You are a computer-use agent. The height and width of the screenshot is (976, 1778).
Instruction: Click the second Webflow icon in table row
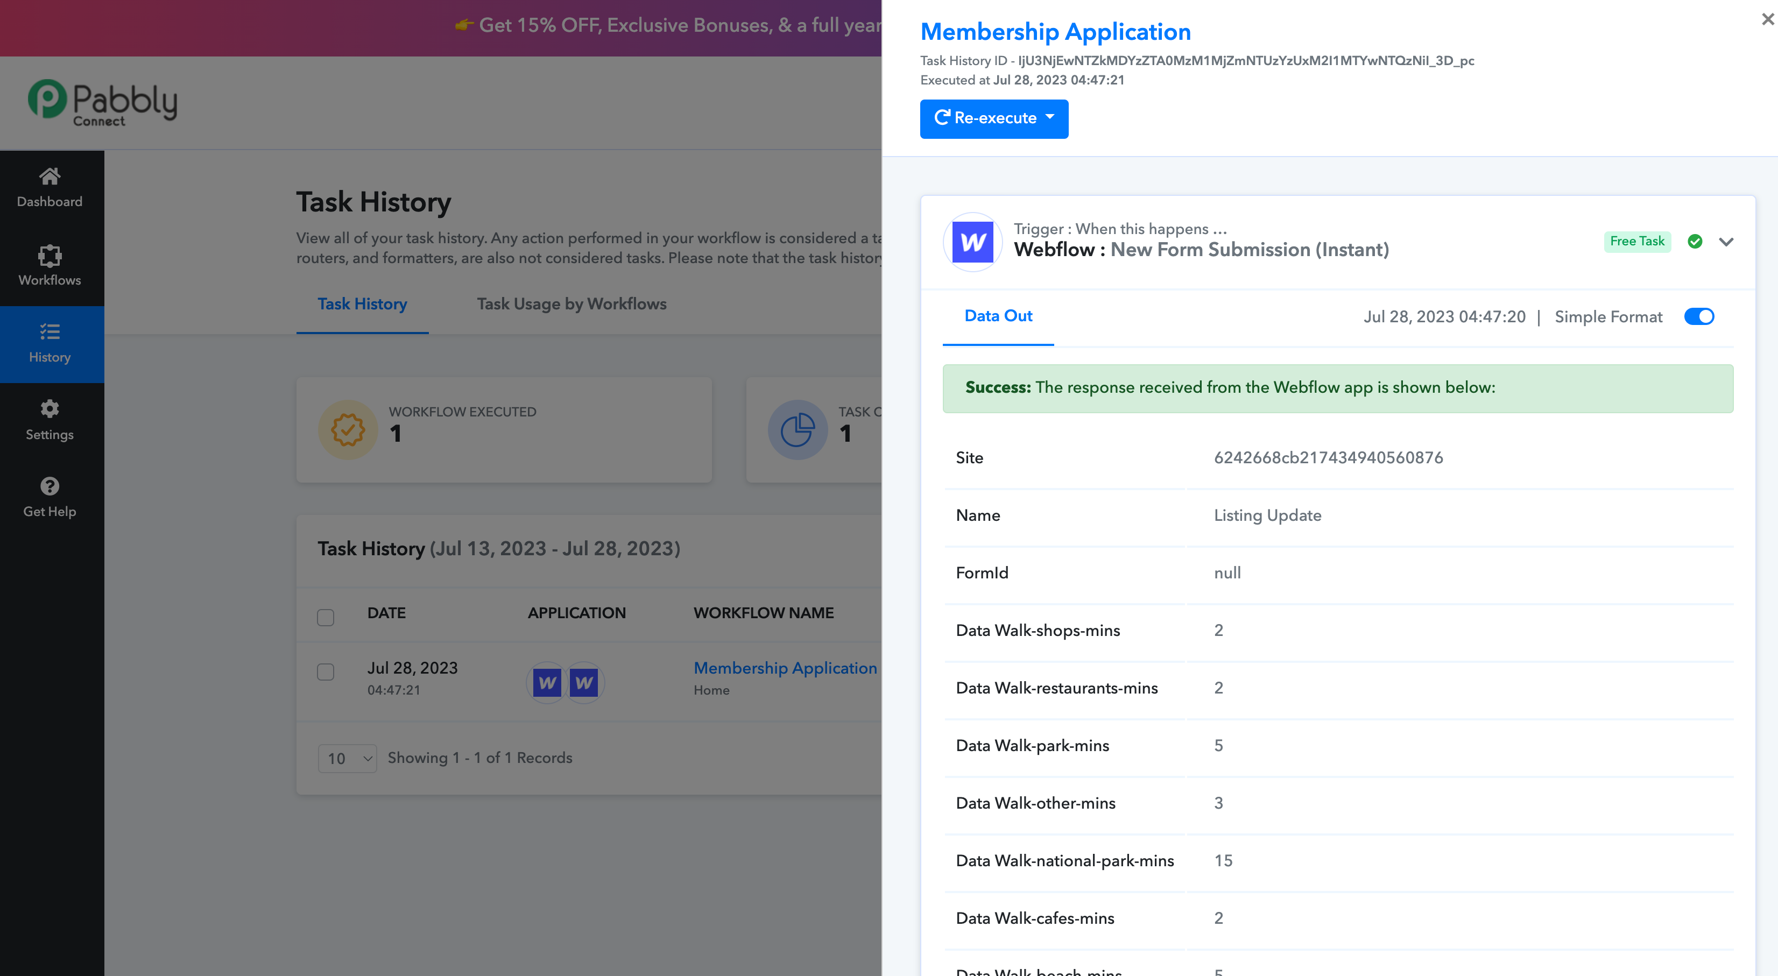click(x=584, y=683)
